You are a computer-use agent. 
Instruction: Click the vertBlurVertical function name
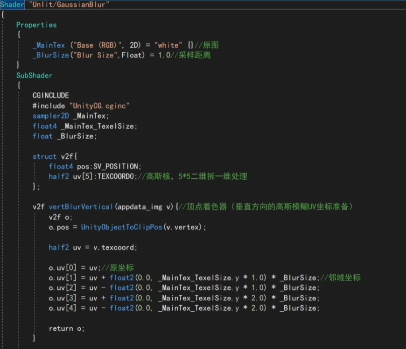tap(81, 207)
